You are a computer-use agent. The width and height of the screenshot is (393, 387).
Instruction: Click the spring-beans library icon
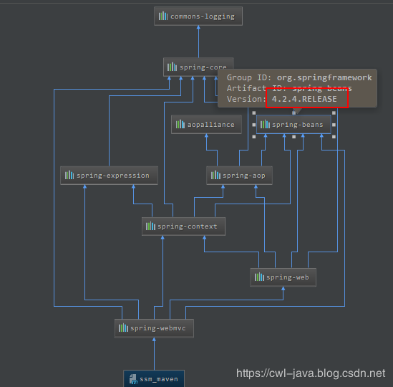point(265,124)
